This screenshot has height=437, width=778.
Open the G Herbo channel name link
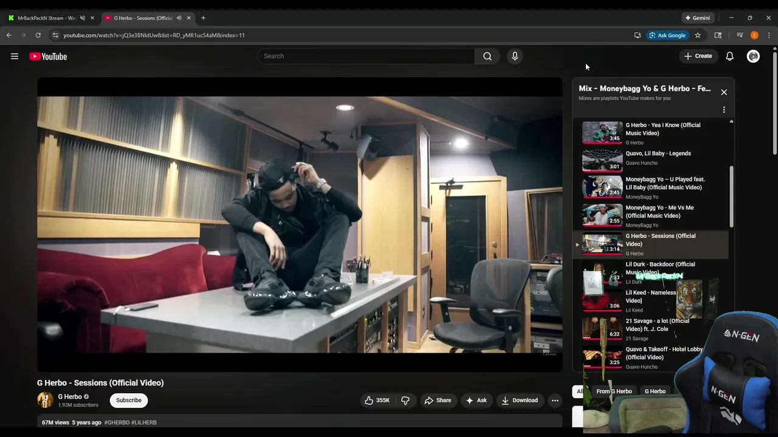pos(70,397)
